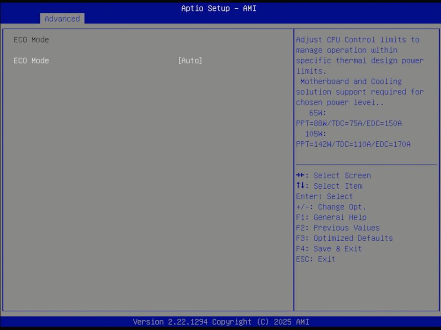Click the ECO Mode section header
Screen dimensions: 441x330
pyautogui.click(x=31, y=39)
